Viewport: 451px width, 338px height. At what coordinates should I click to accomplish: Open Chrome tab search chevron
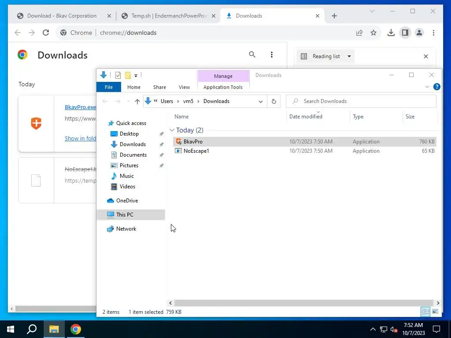click(x=372, y=11)
